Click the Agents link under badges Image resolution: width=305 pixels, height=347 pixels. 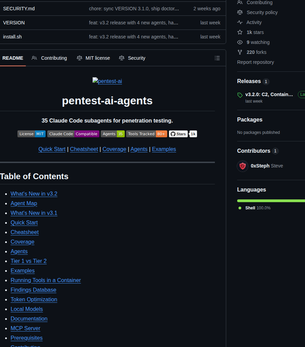tap(139, 149)
